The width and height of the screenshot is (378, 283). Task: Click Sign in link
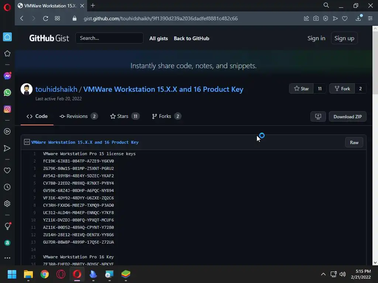[316, 38]
